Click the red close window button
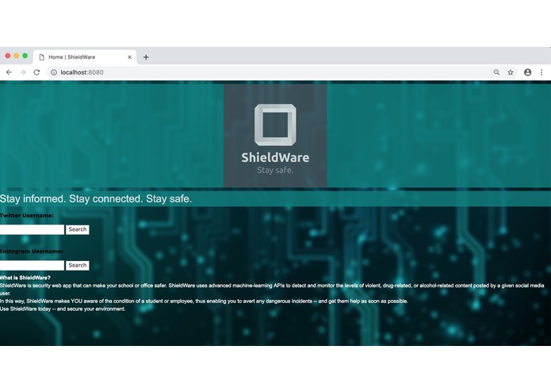This screenshot has width=551, height=392. 8,56
